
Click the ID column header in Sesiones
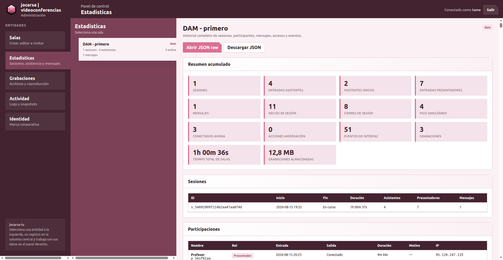click(x=193, y=198)
